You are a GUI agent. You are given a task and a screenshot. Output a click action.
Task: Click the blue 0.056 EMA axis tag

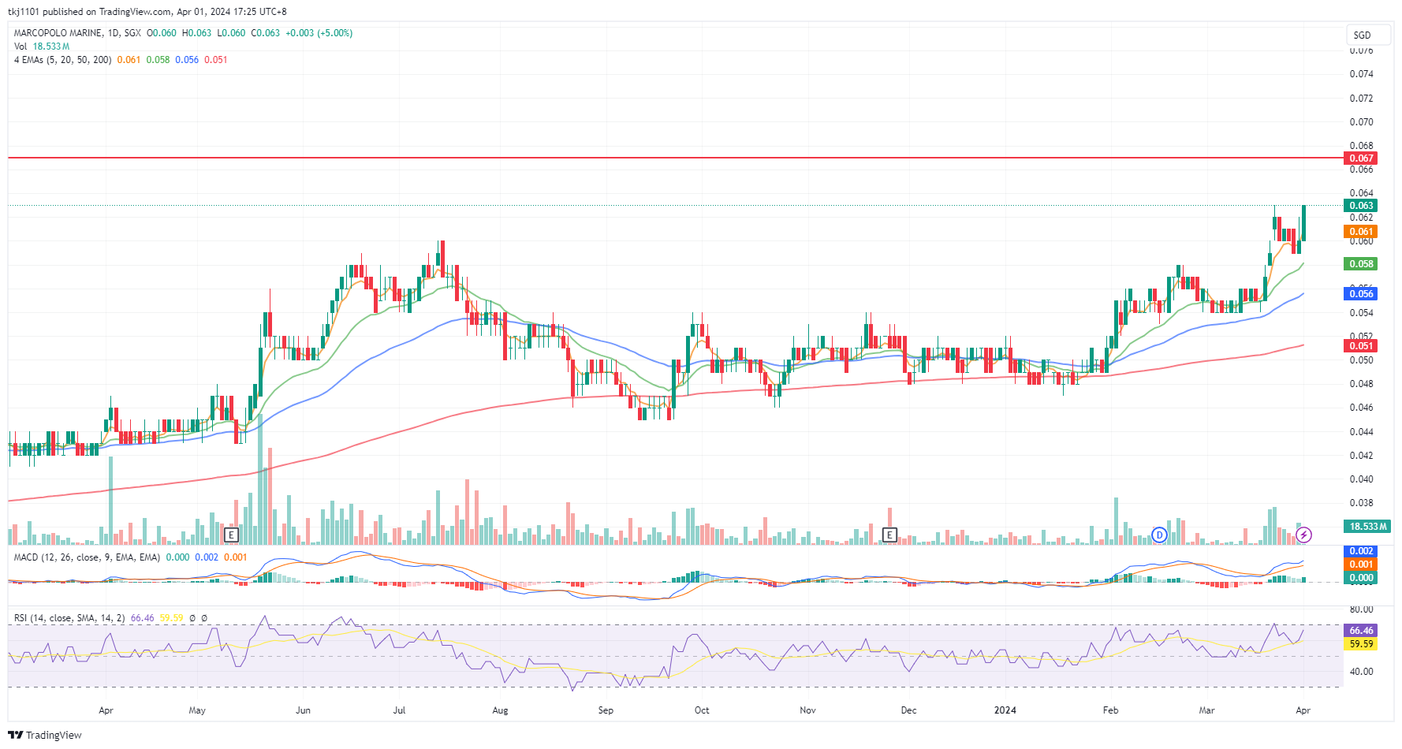tap(1361, 293)
